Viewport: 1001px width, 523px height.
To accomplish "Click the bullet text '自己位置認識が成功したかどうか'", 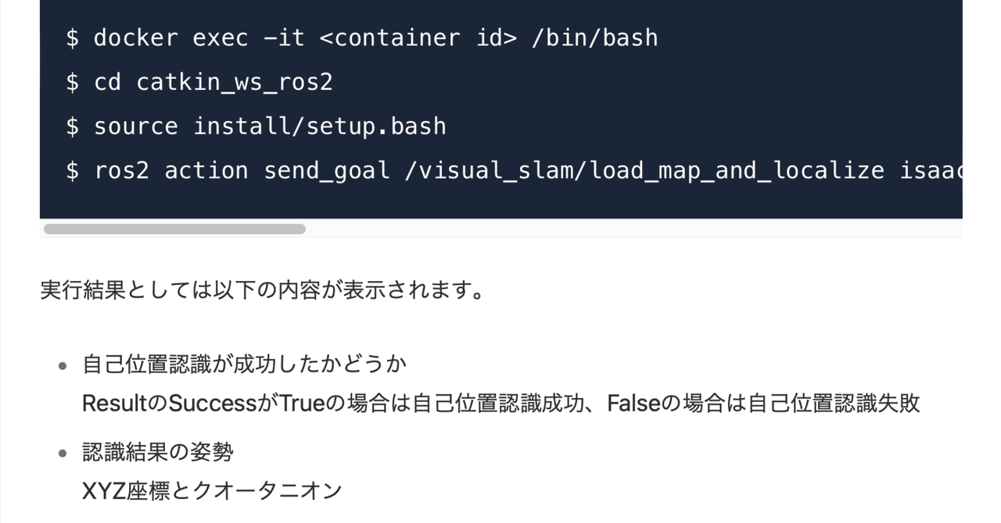I will tap(245, 365).
